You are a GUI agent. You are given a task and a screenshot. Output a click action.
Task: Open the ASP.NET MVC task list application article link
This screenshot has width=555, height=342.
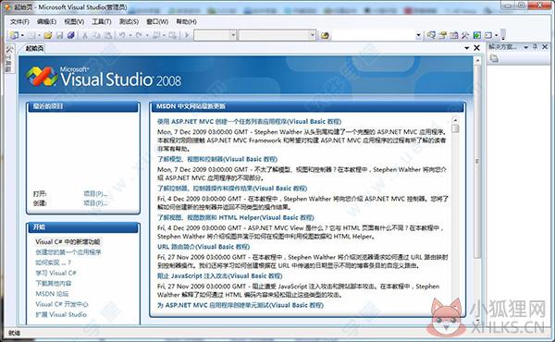click(249, 121)
